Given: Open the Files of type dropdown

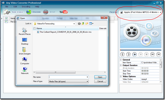Looking at the screenshot, I should pos(87,81).
